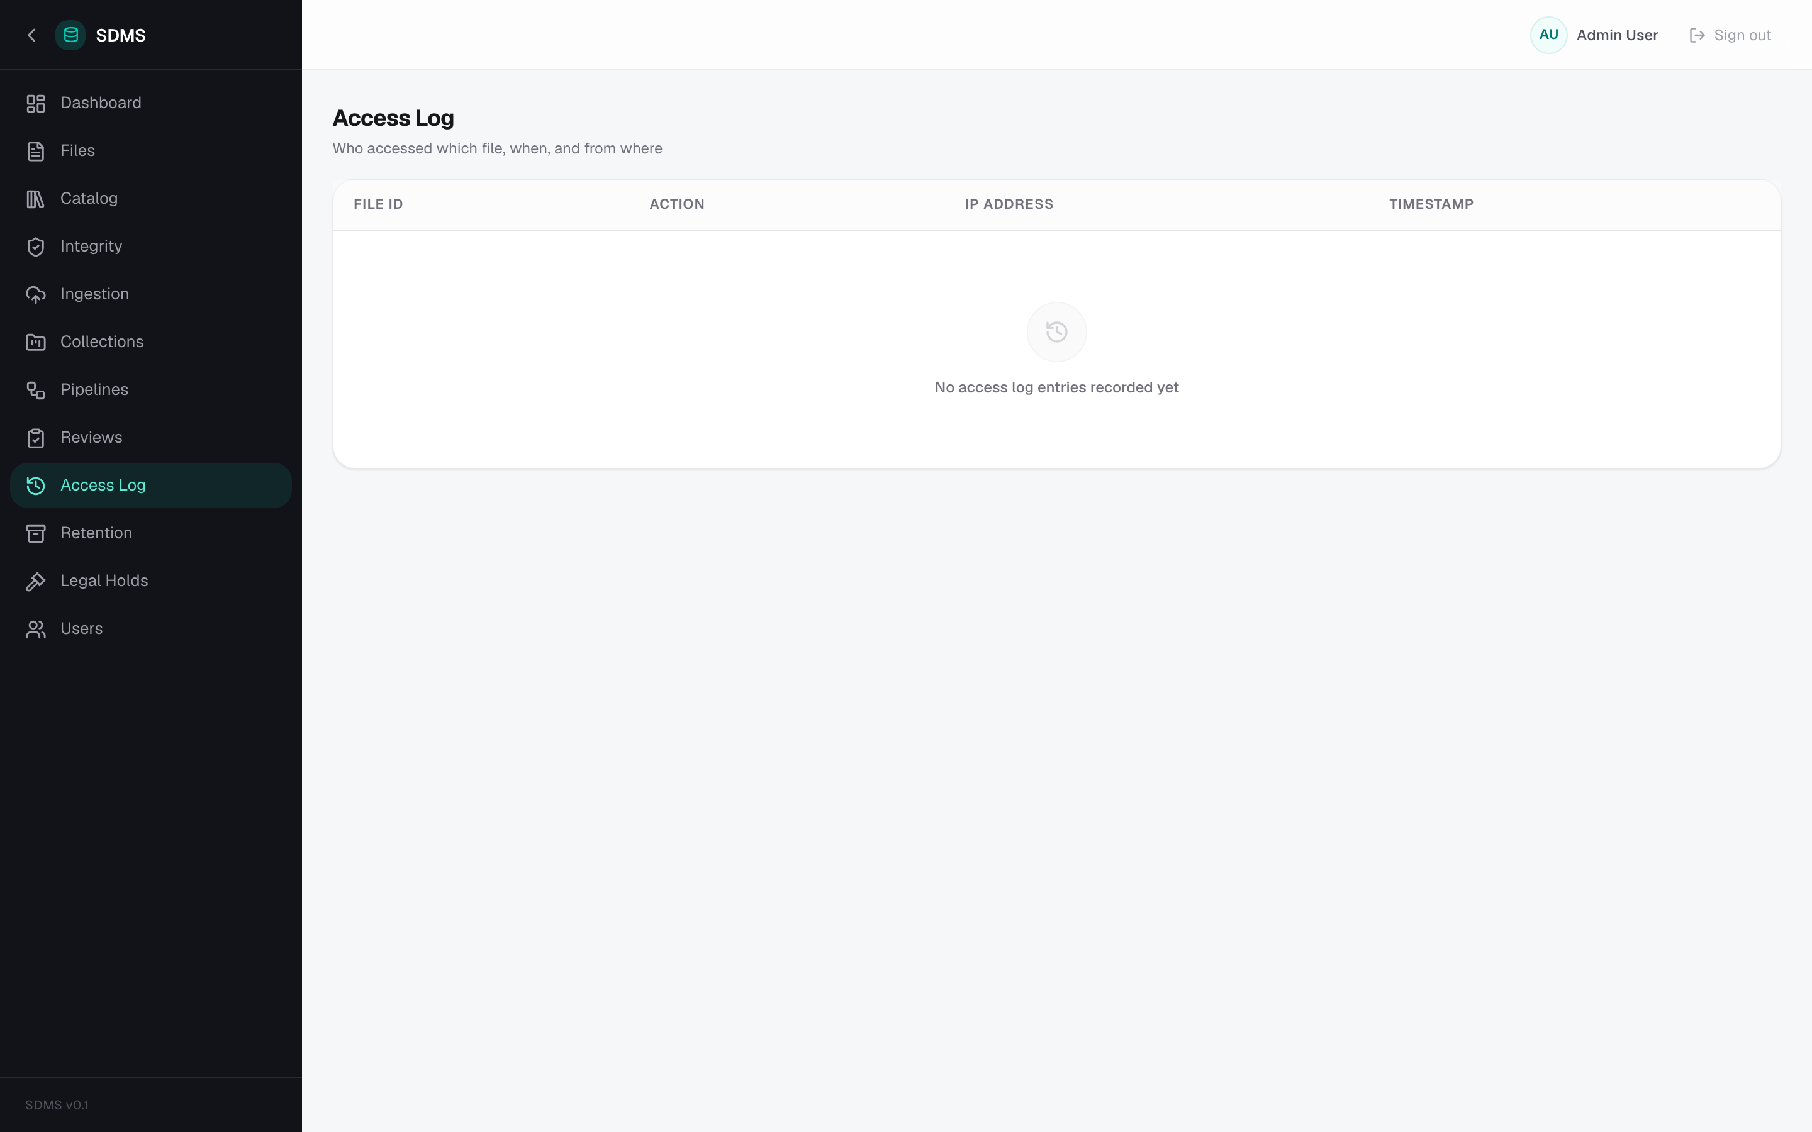
Task: Open Catalog from the sidebar
Action: (150, 199)
